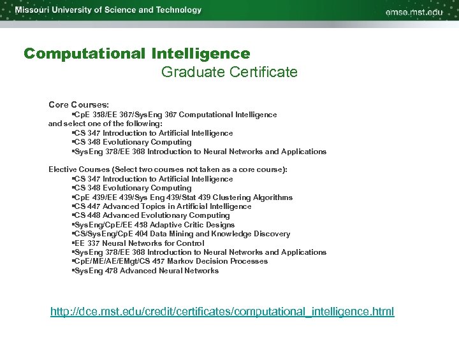
Task: Click SysEng/CpE/EE 458 Adaptive Critic Designs
Action: coord(153,225)
